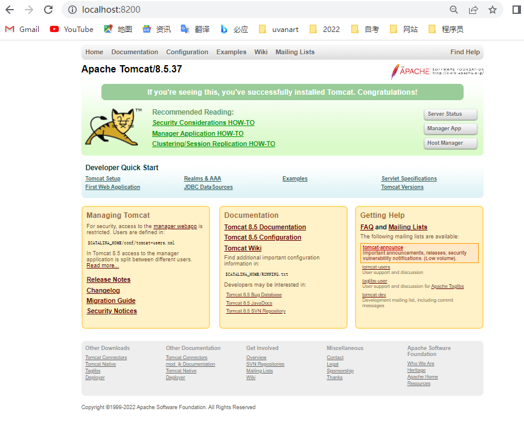
Task: Open the Release Notes link
Action: [x=109, y=279]
